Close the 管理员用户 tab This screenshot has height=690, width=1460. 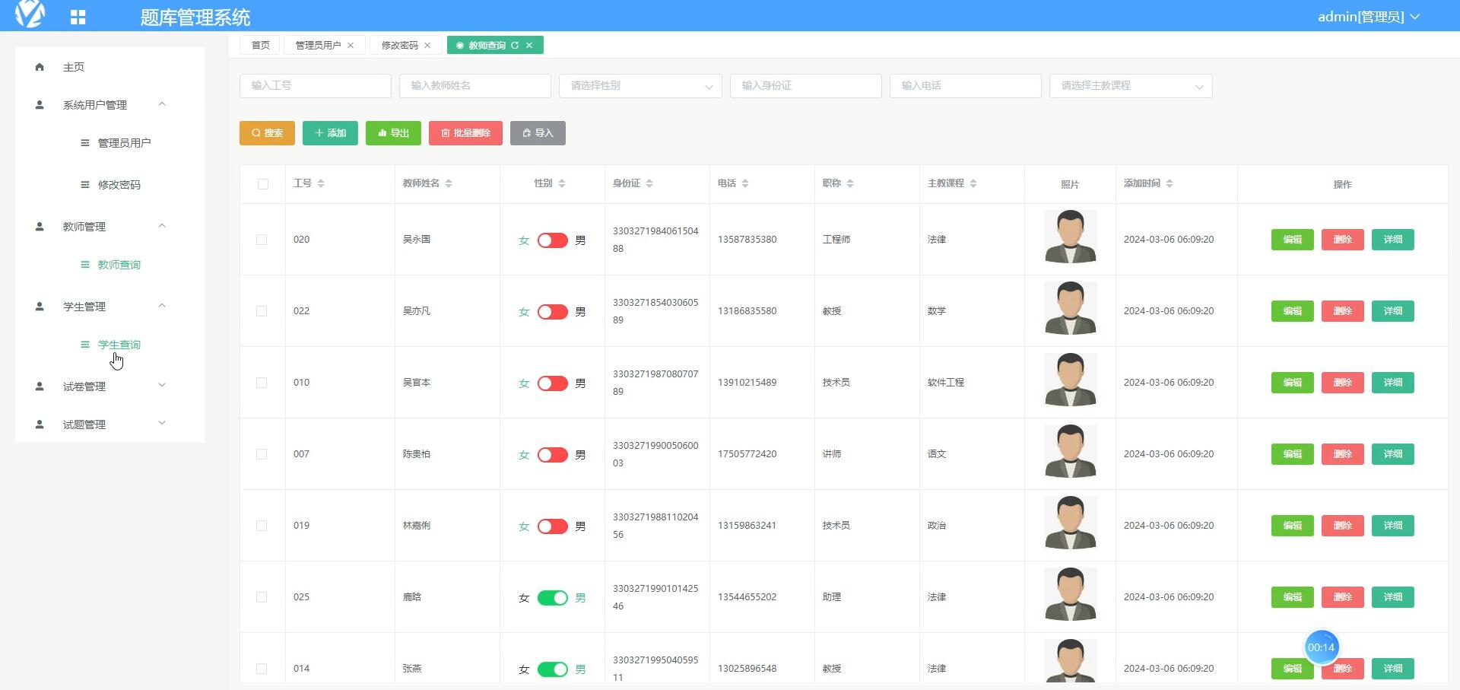coord(351,46)
